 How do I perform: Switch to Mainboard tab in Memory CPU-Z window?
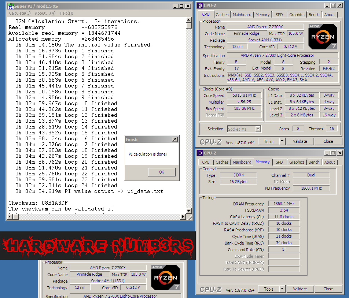pos(242,162)
